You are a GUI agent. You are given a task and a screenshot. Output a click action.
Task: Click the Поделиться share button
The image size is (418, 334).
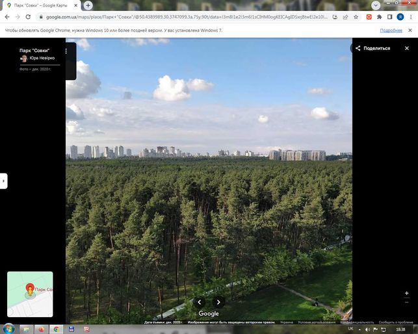click(373, 48)
